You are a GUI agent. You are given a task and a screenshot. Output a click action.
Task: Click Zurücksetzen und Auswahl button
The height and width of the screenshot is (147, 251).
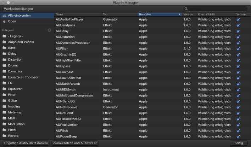(x=75, y=143)
